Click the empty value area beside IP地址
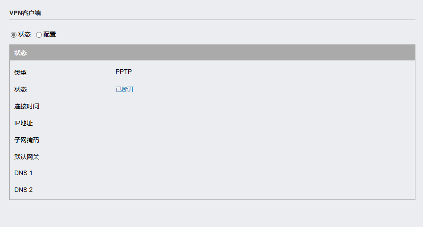The image size is (423, 227). point(264,123)
